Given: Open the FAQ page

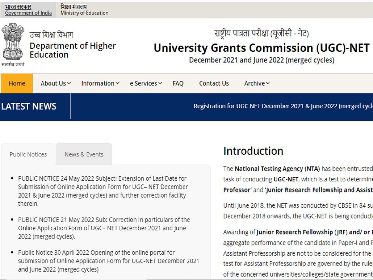Looking at the screenshot, I should pos(178,83).
